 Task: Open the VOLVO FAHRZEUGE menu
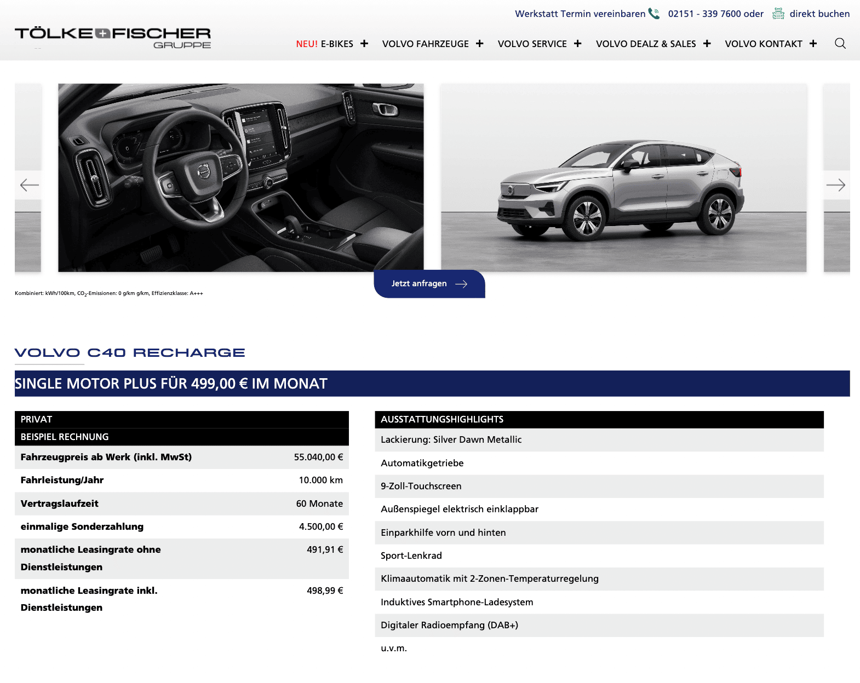(426, 44)
